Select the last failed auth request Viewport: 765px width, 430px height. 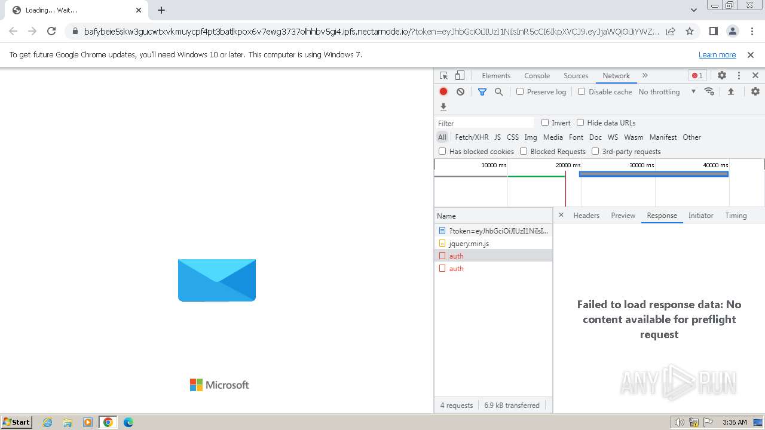pos(493,268)
